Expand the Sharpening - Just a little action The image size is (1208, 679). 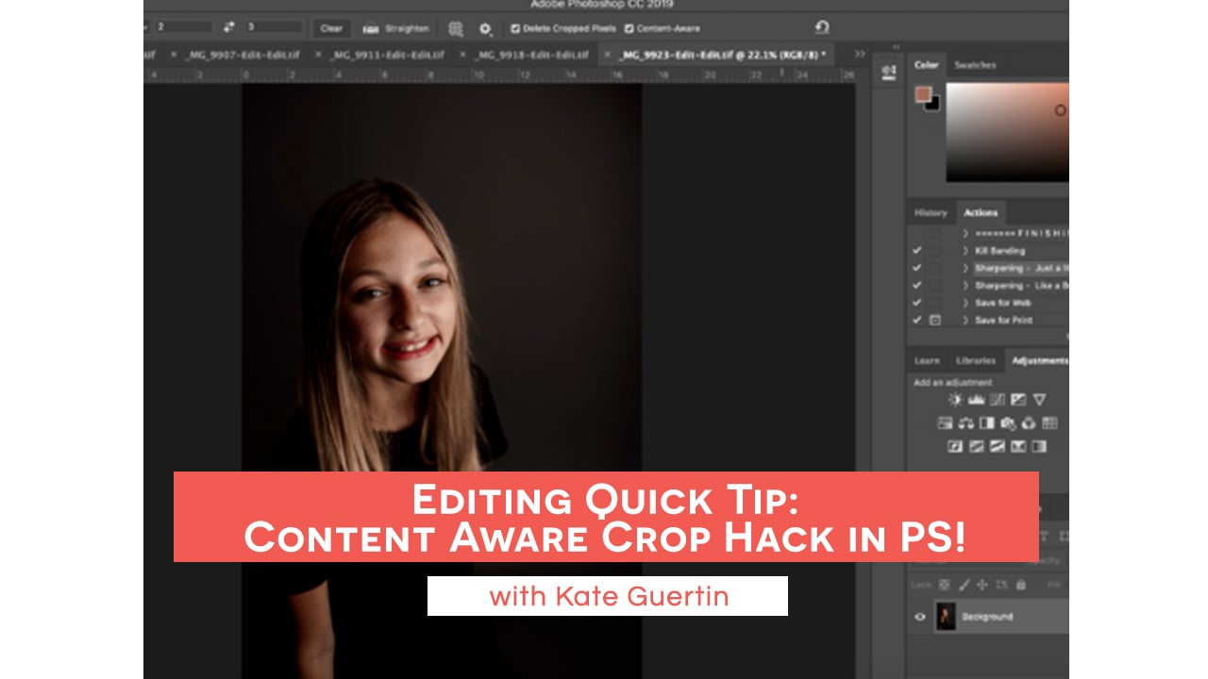coord(965,268)
